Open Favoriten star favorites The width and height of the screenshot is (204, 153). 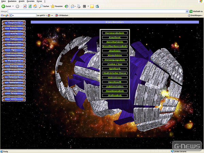click(x=57, y=6)
